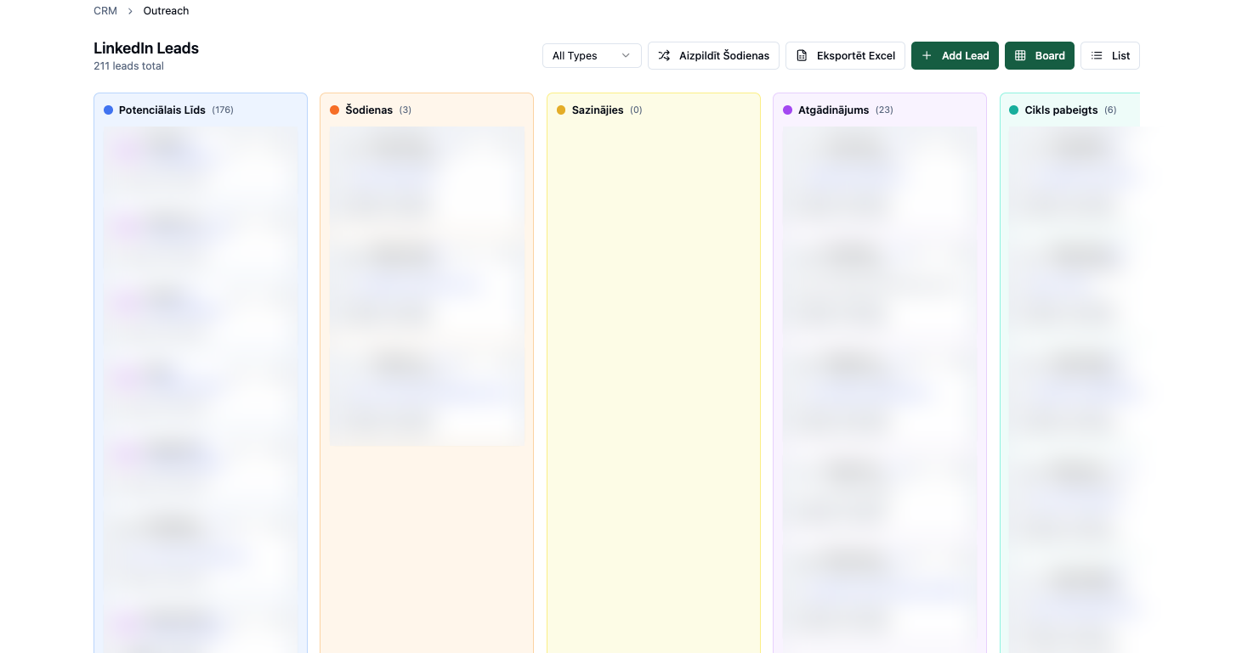Click the (6) count in Cikls pabeigts
This screenshot has height=653, width=1259.
tap(1110, 110)
